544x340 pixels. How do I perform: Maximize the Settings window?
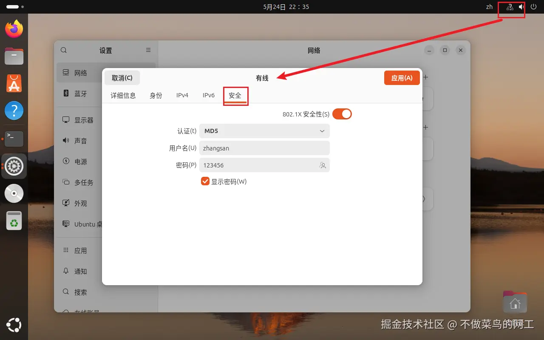click(445, 50)
